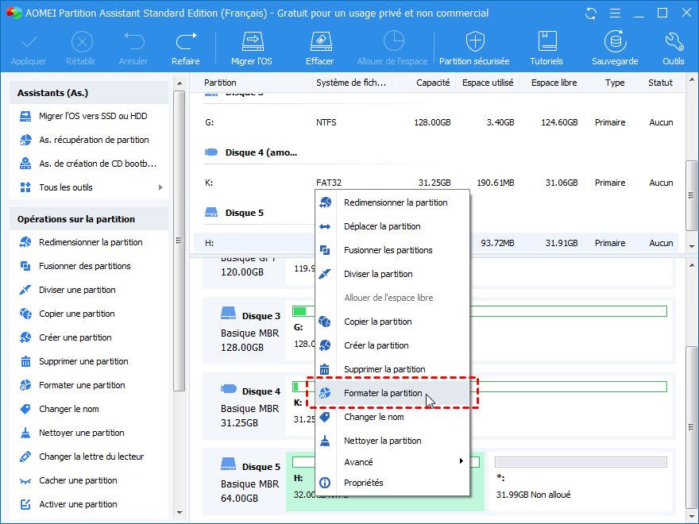The height and width of the screenshot is (524, 699).
Task: Select Formater la partition in context menu
Action: point(383,393)
